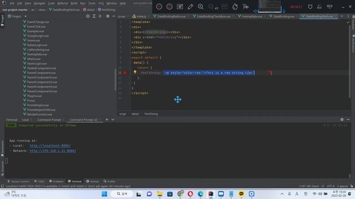Screen dimensions: 355x199
Task: Open http://localhost:8080/ link in terminal
Action: 50,146
